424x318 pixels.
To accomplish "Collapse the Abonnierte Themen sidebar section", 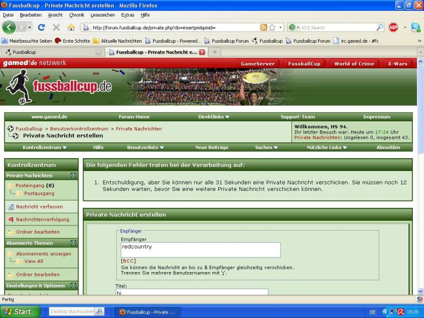I will [73, 243].
